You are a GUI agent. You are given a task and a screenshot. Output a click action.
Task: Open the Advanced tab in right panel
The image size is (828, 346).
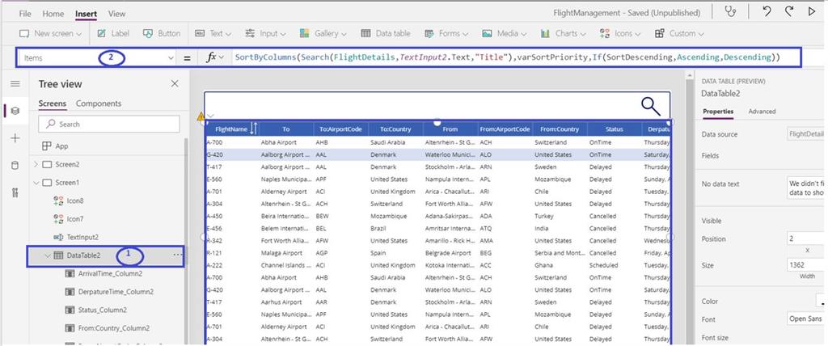coord(762,112)
